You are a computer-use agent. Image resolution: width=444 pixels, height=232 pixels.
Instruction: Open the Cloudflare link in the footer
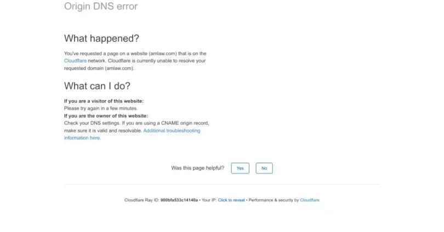[310, 200]
